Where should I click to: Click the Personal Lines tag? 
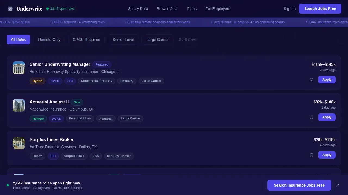coord(80,119)
